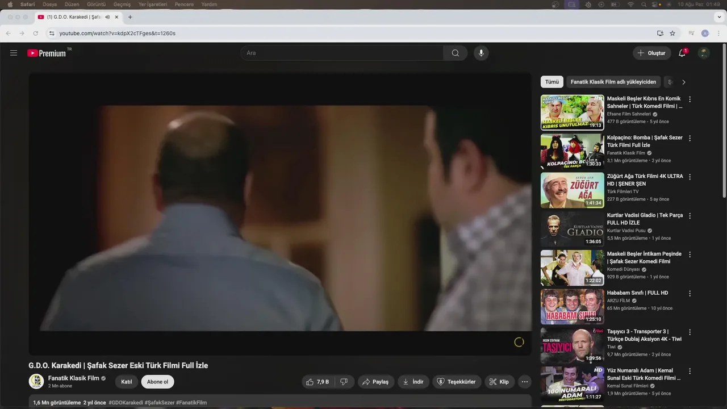727x409 pixels.
Task: Open options for Taşıyıcı 3 video
Action: point(690,332)
